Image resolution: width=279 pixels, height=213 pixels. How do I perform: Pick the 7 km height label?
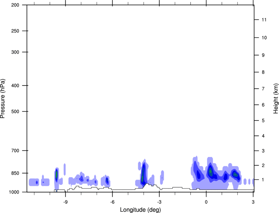point(263,88)
